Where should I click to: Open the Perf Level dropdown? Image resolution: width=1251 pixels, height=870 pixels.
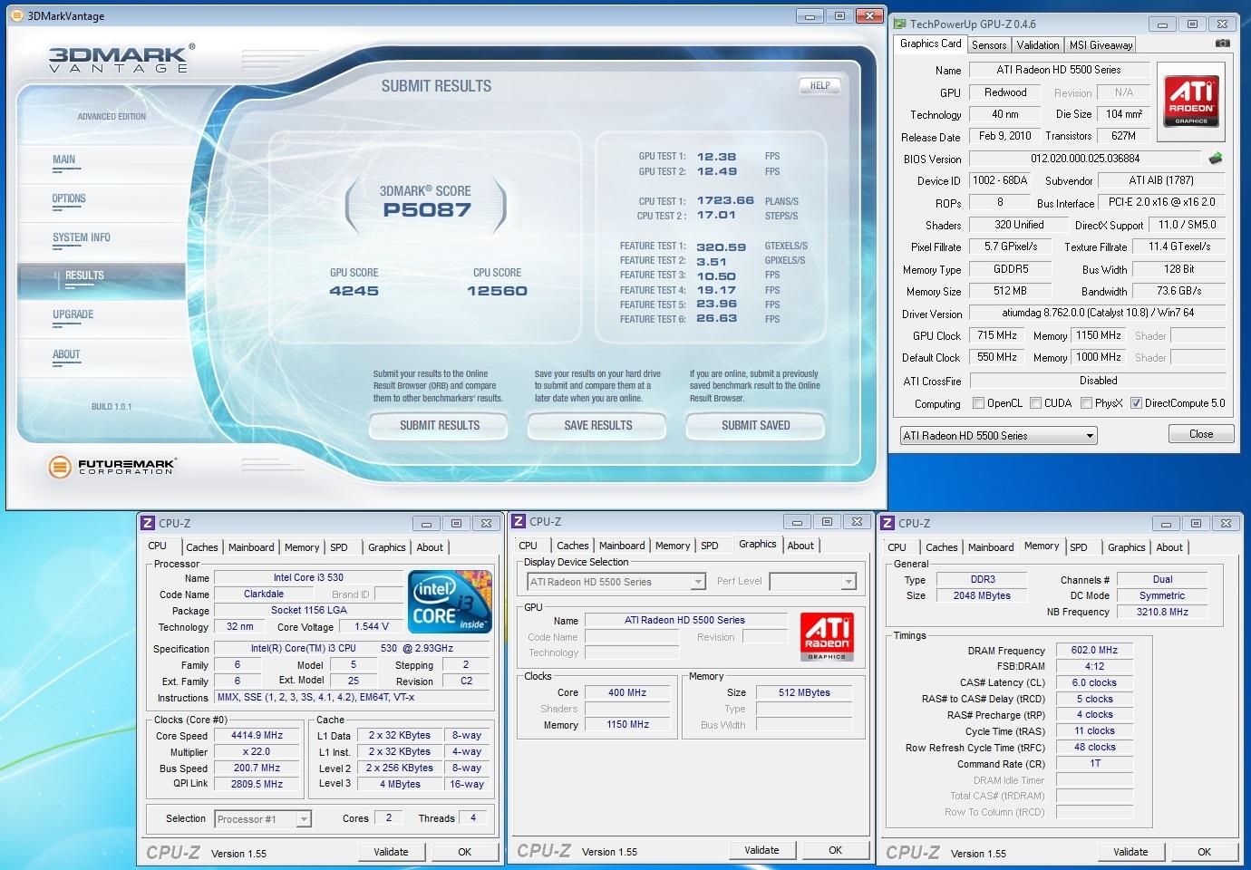(812, 581)
